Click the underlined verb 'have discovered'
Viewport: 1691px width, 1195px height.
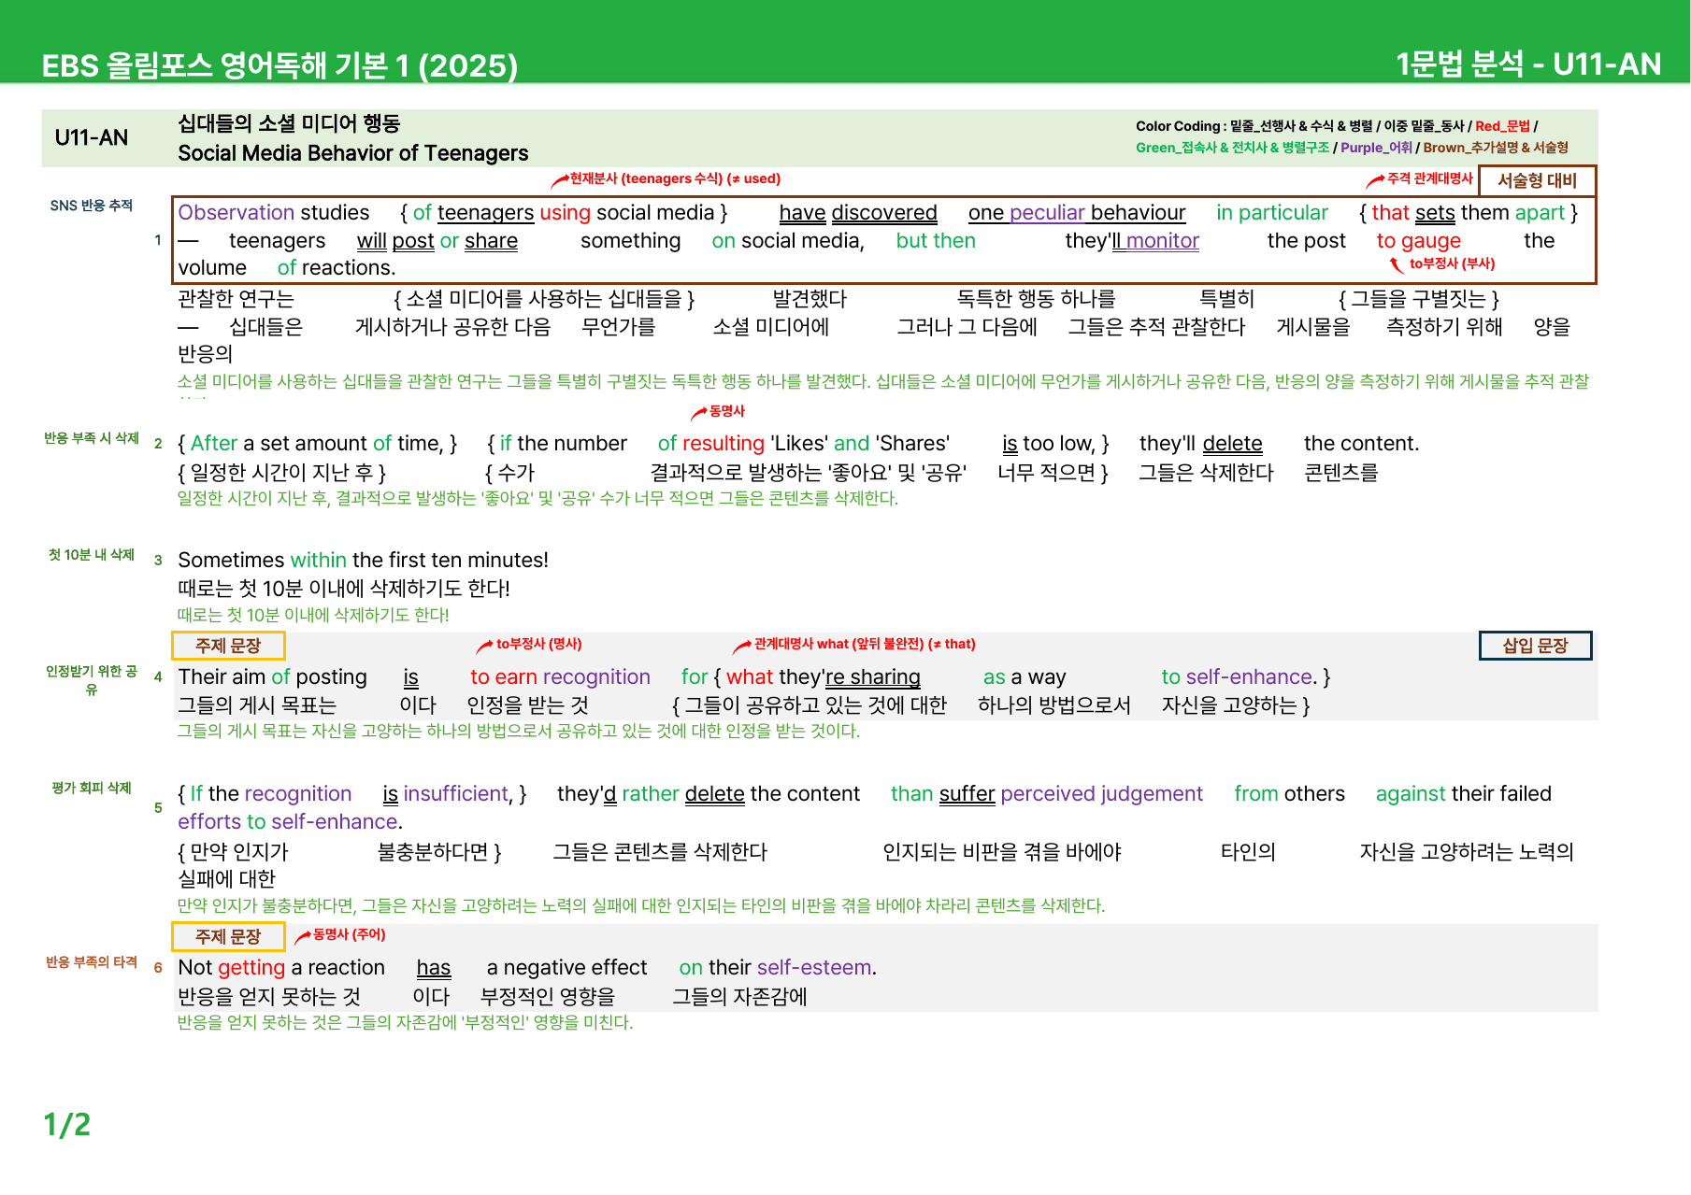[858, 213]
